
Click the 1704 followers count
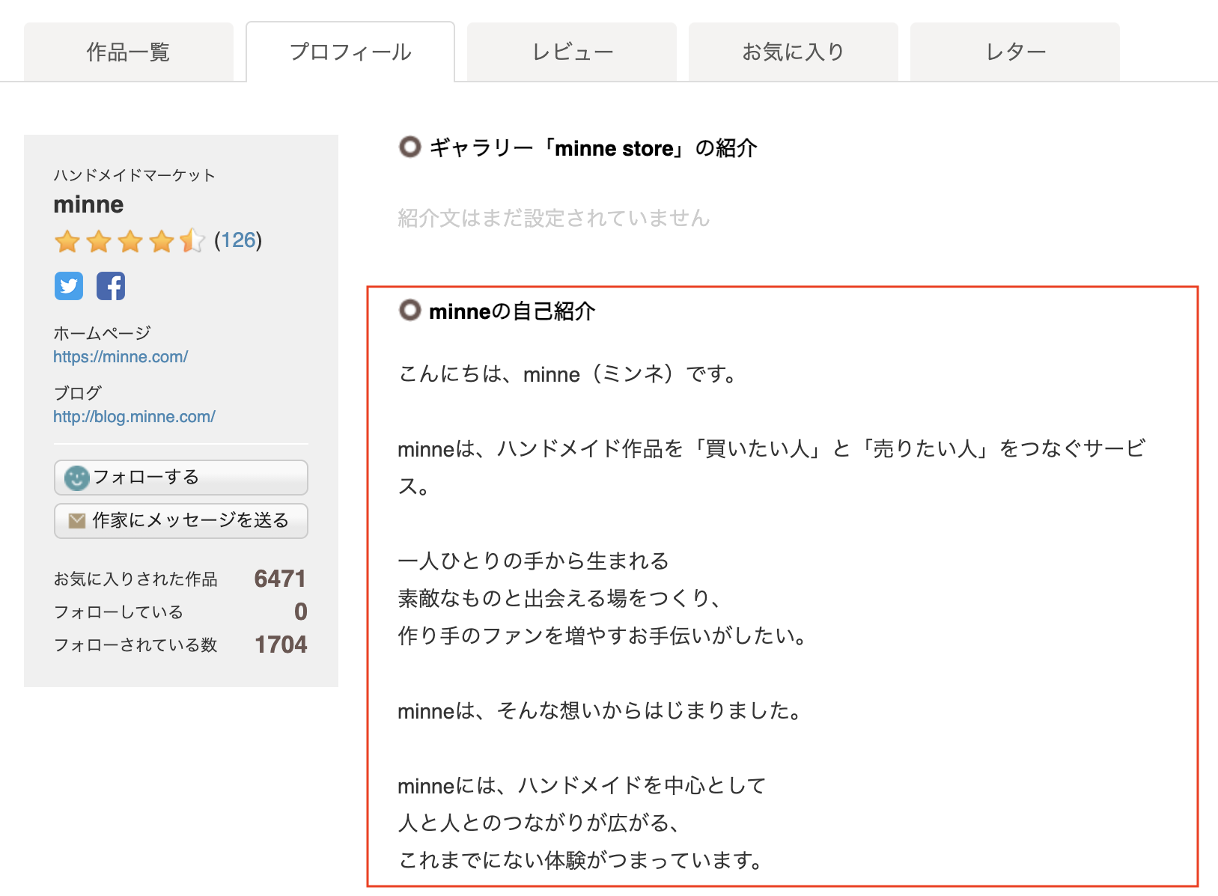[281, 644]
